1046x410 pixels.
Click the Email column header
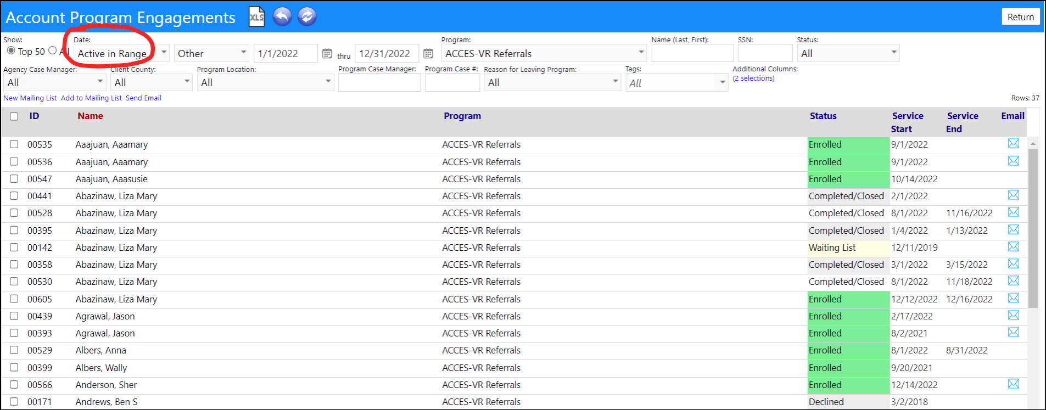1013,116
